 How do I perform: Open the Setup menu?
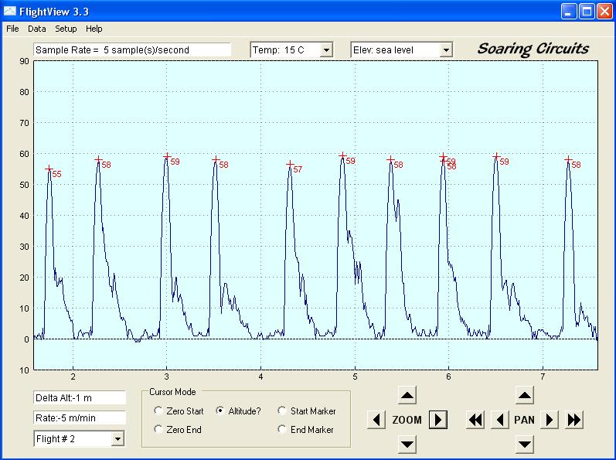(x=66, y=29)
